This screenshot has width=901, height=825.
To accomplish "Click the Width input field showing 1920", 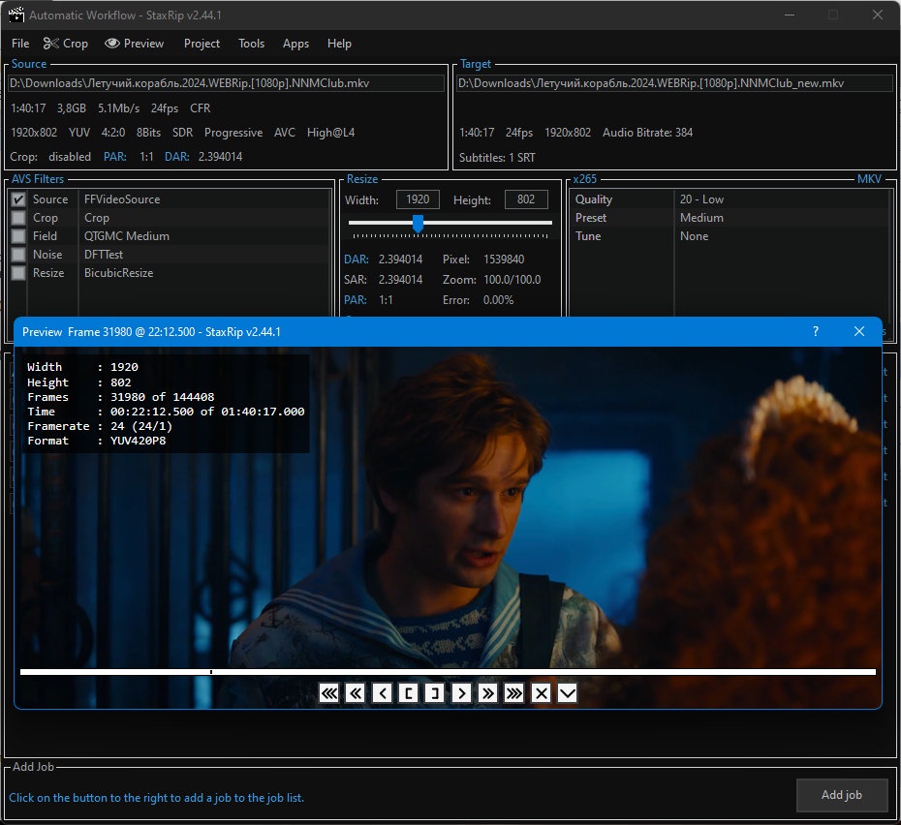I will [418, 199].
